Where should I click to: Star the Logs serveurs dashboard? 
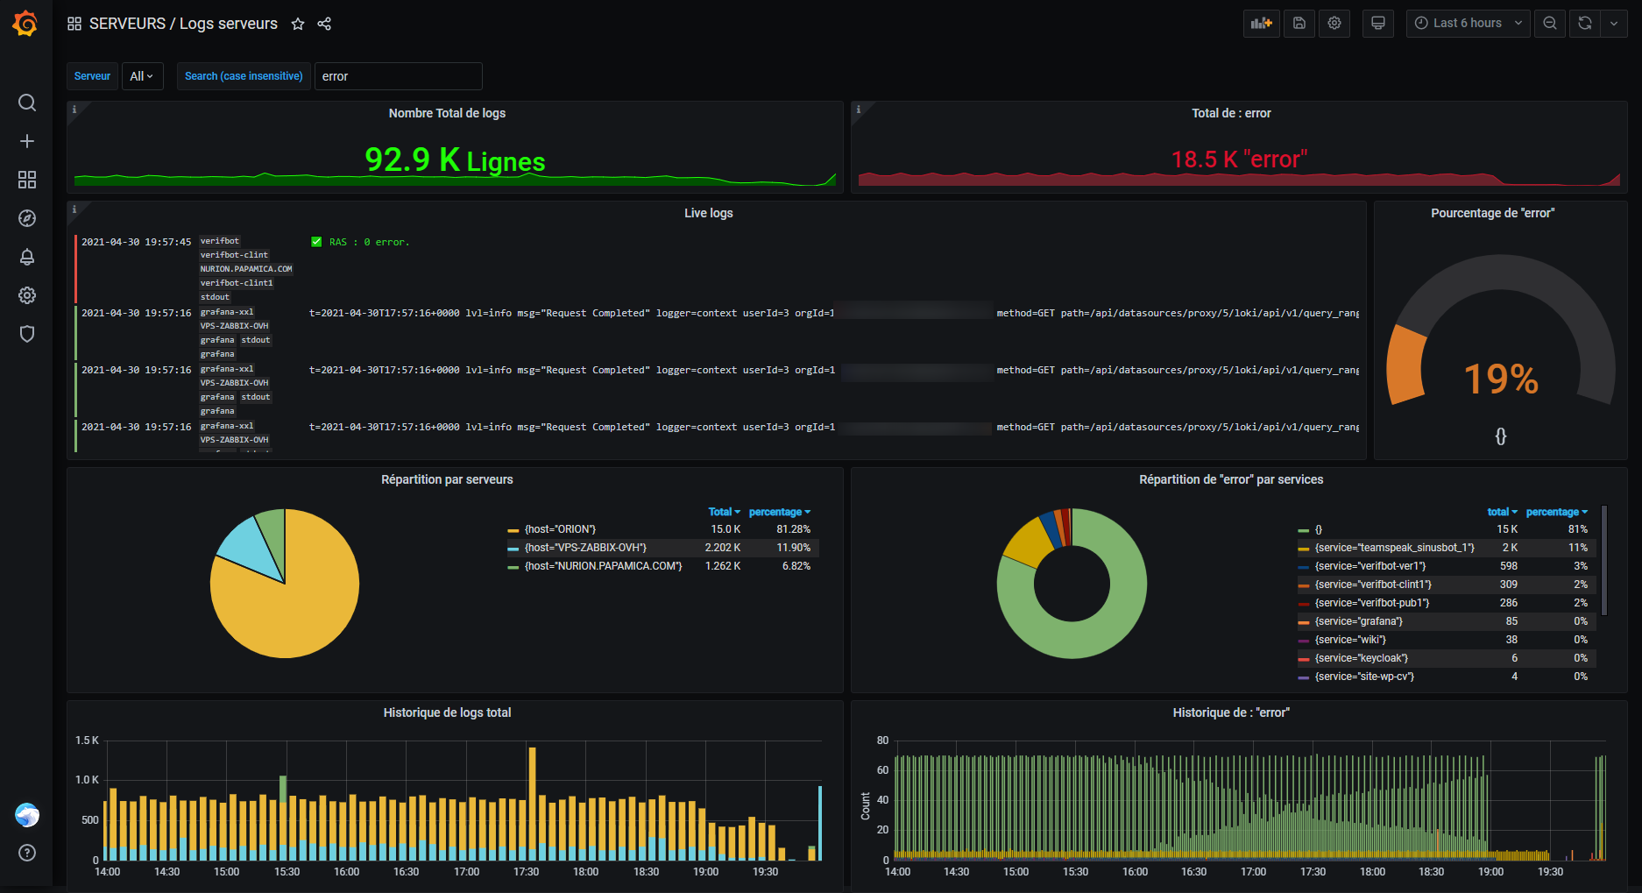point(298,24)
